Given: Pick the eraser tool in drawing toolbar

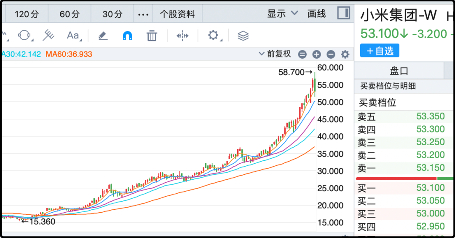Looking at the screenshot, I should pyautogui.click(x=103, y=36).
